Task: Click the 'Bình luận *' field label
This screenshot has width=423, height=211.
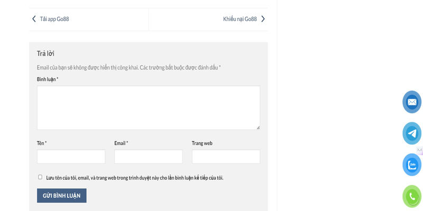Action: [x=47, y=79]
